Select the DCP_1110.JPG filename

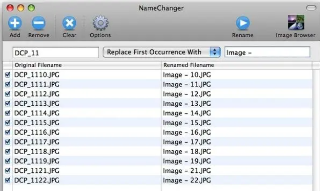pyautogui.click(x=37, y=75)
